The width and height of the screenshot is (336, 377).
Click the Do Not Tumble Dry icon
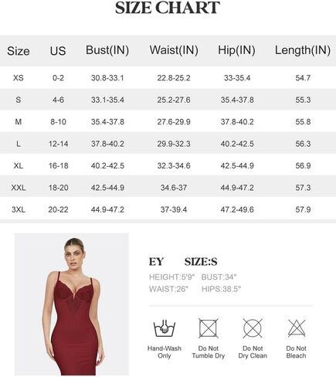click(209, 328)
